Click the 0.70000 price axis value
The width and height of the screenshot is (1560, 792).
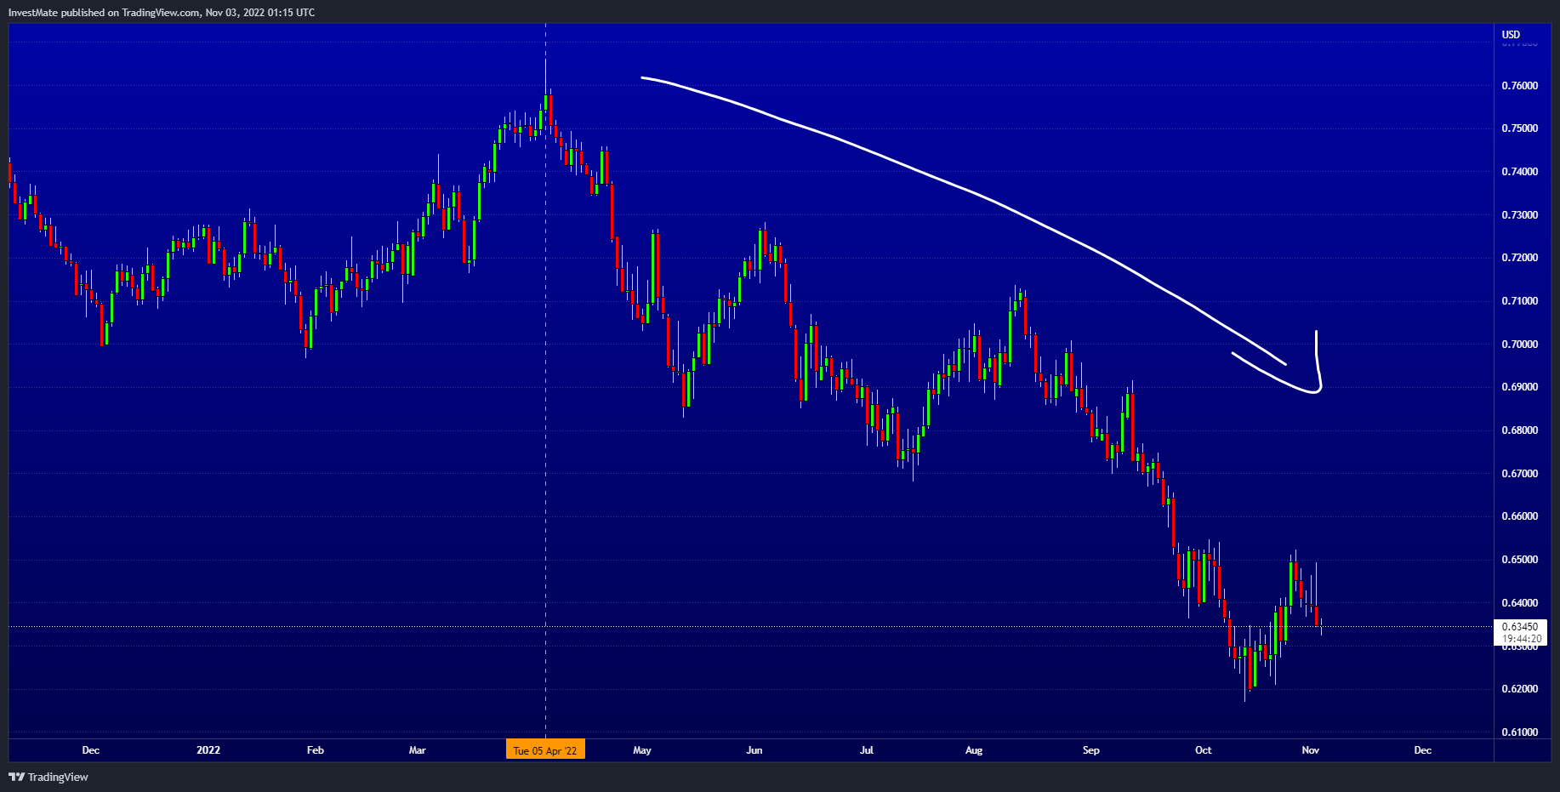(1520, 345)
